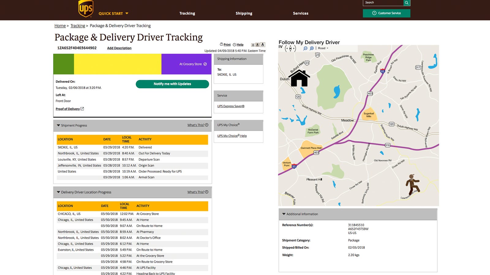Image resolution: width=490 pixels, height=275 pixels.
Task: Click the Sugarloaf Mills label on map
Action: pyautogui.click(x=369, y=115)
